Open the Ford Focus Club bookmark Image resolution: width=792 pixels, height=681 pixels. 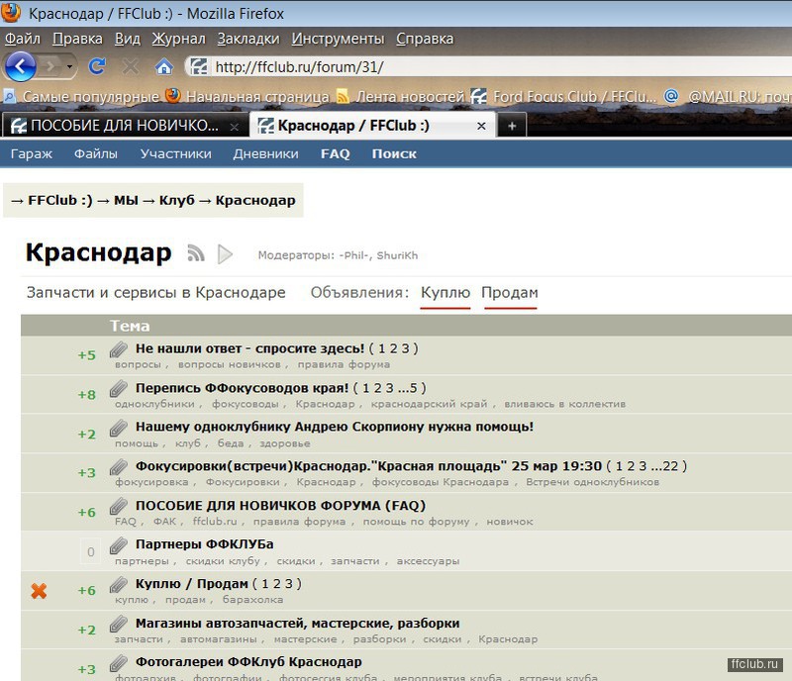(x=563, y=96)
